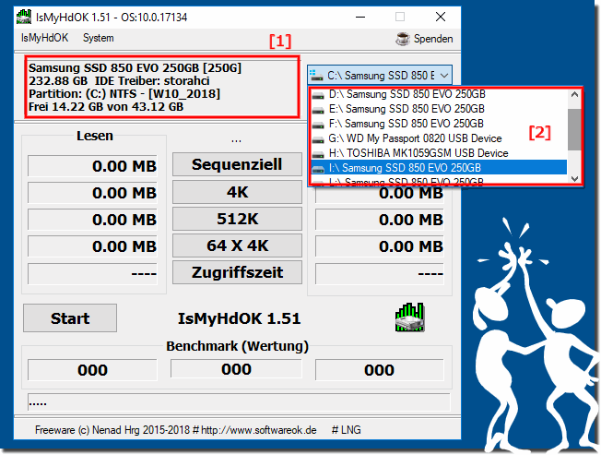
Task: Click '232.88 GB IDE Treiber: storahci' text
Action: point(119,81)
